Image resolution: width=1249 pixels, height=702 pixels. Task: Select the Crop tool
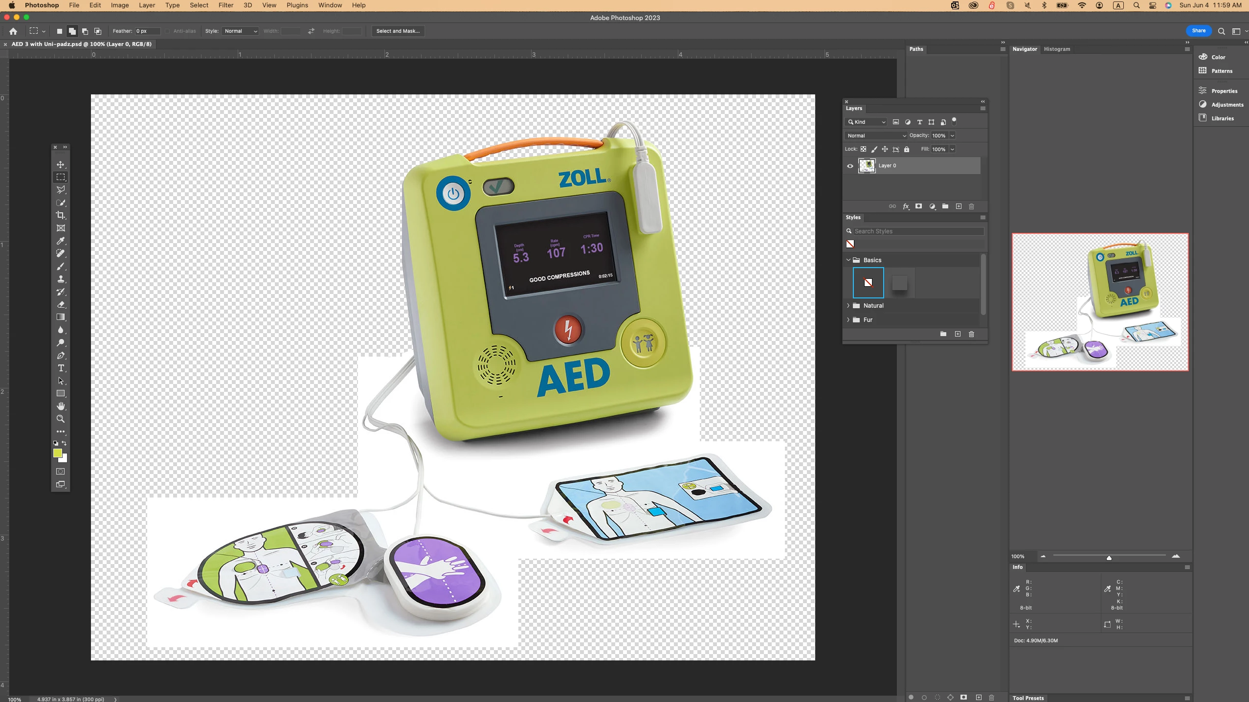(61, 215)
